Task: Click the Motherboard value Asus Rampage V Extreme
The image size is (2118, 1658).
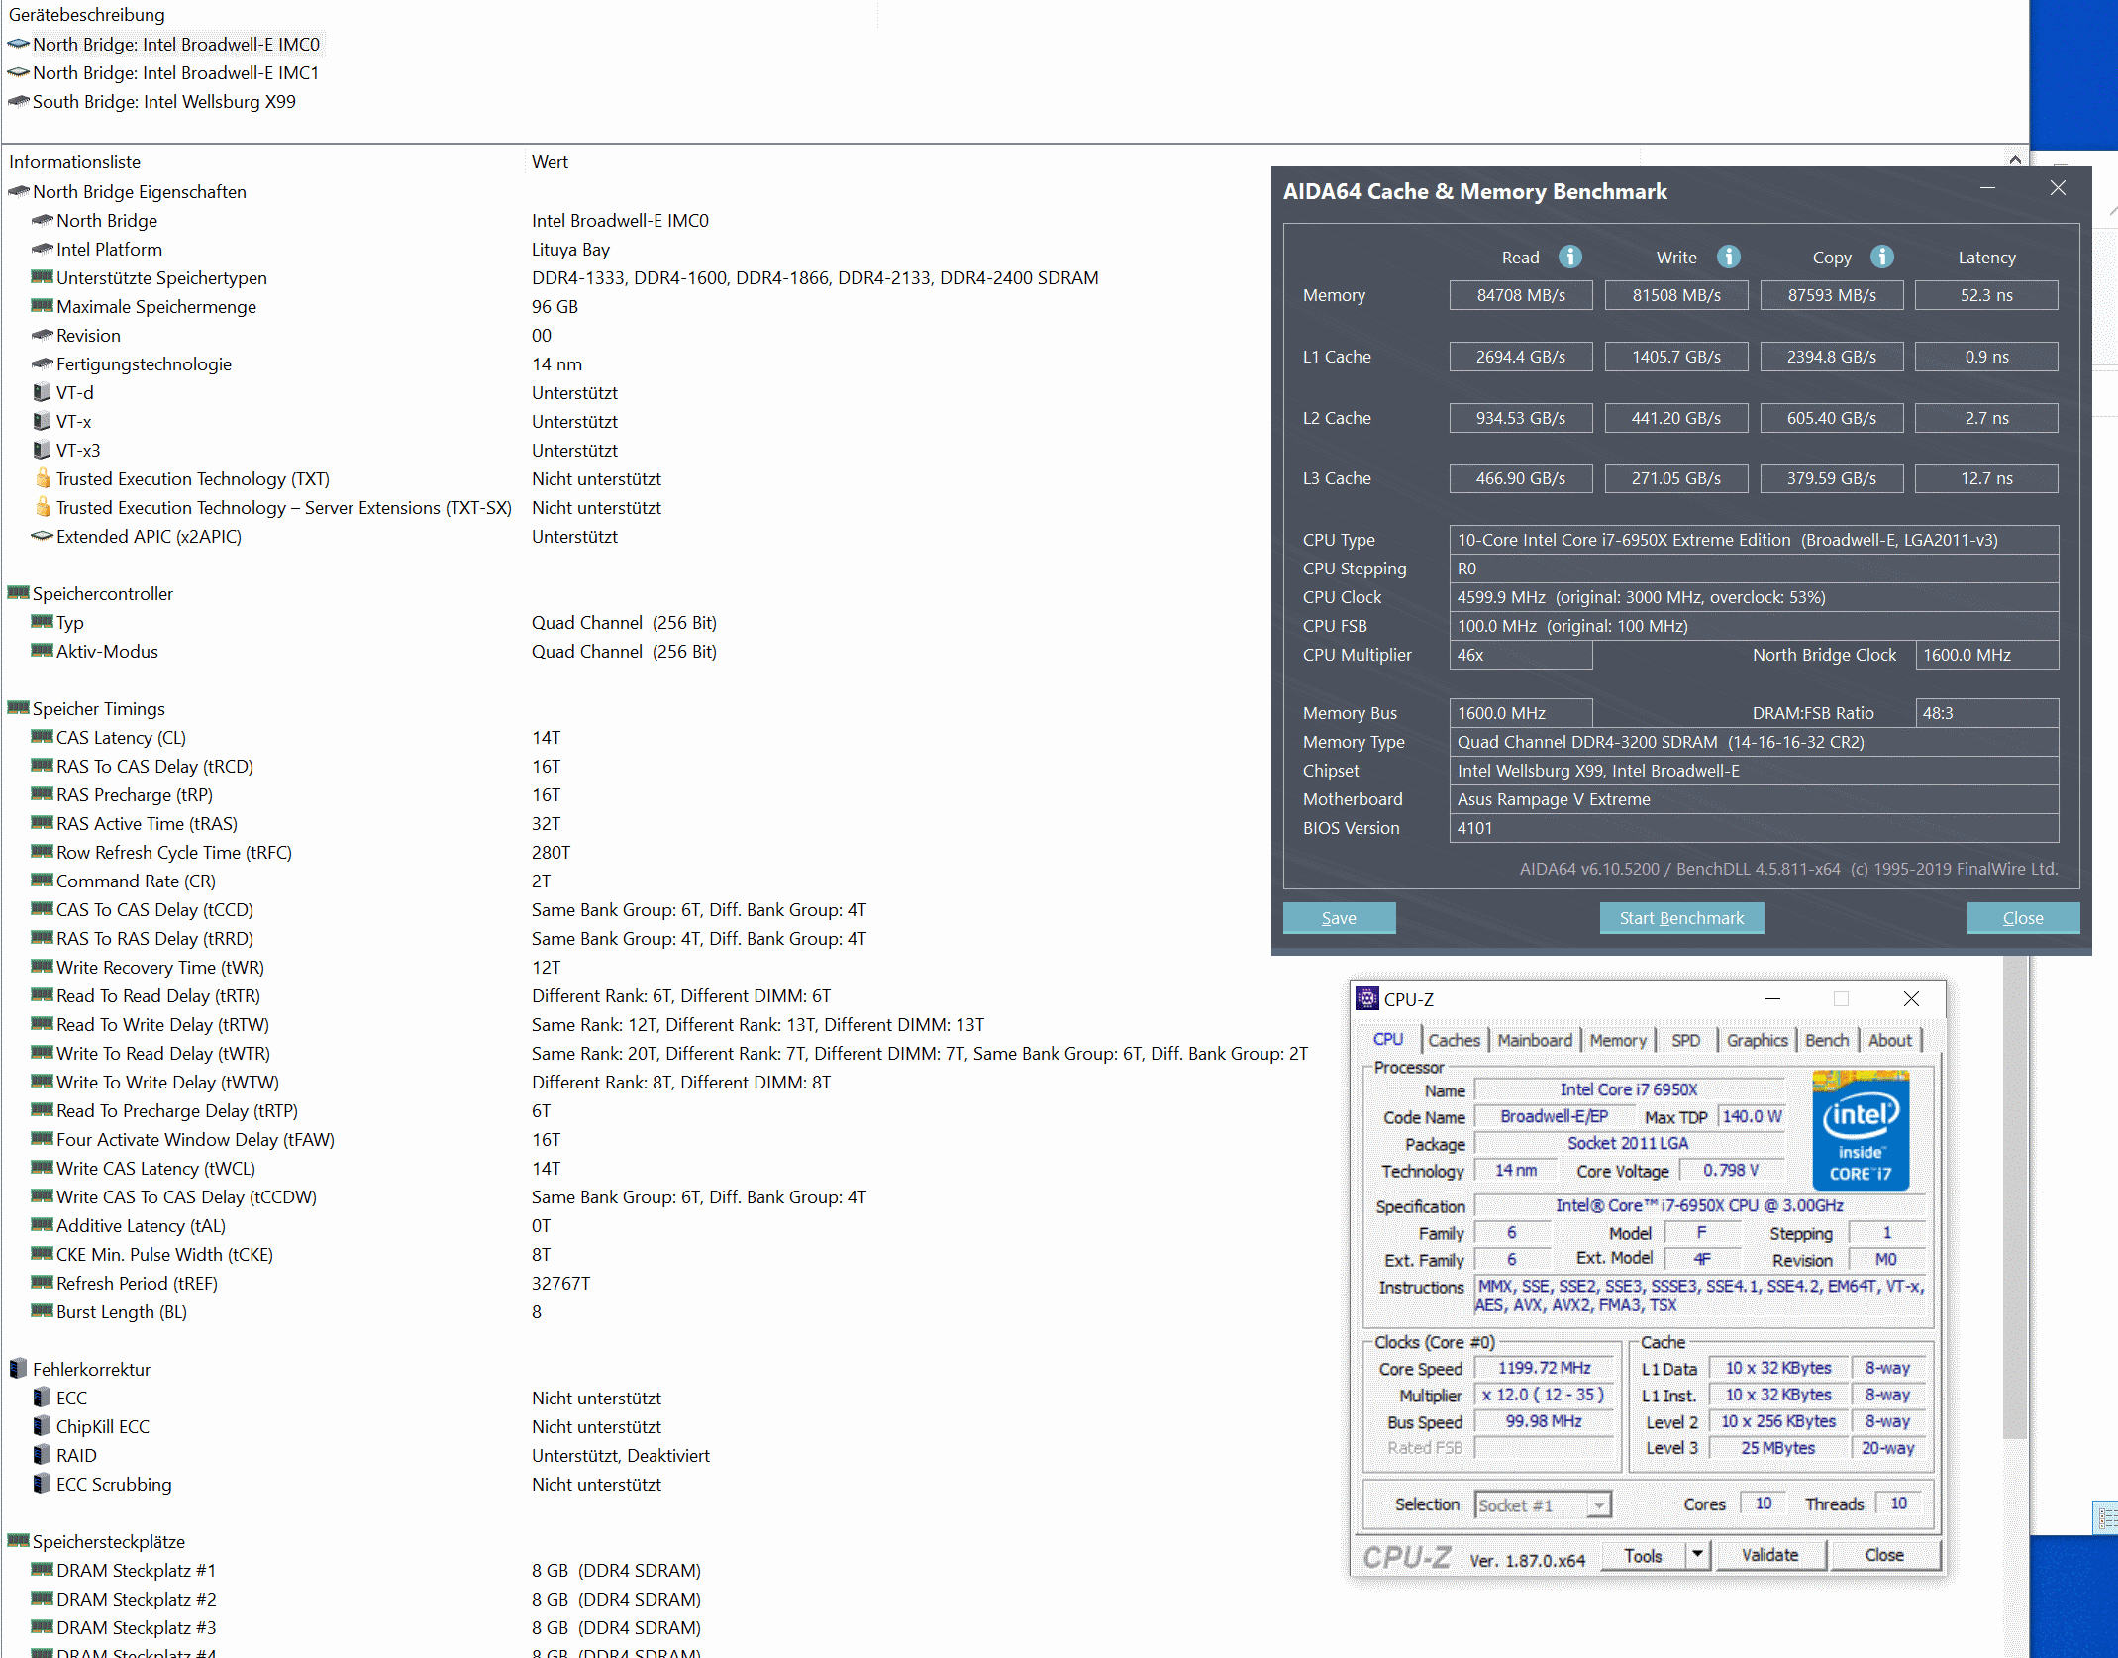Action: (x=1754, y=799)
